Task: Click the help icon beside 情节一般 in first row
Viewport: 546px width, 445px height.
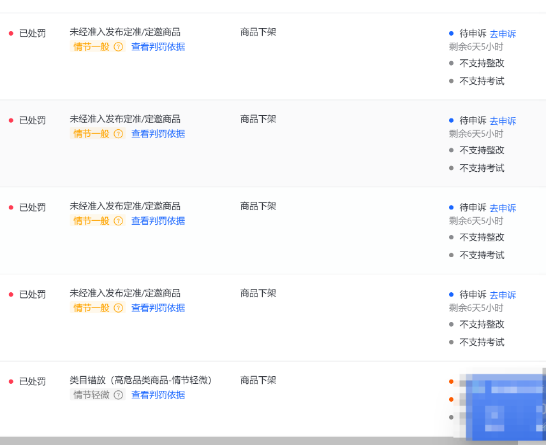Action: tap(118, 47)
